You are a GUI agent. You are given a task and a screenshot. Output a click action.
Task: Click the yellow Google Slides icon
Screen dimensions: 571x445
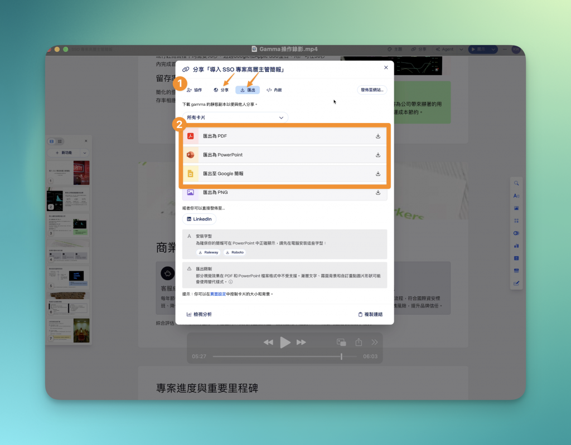tap(191, 174)
